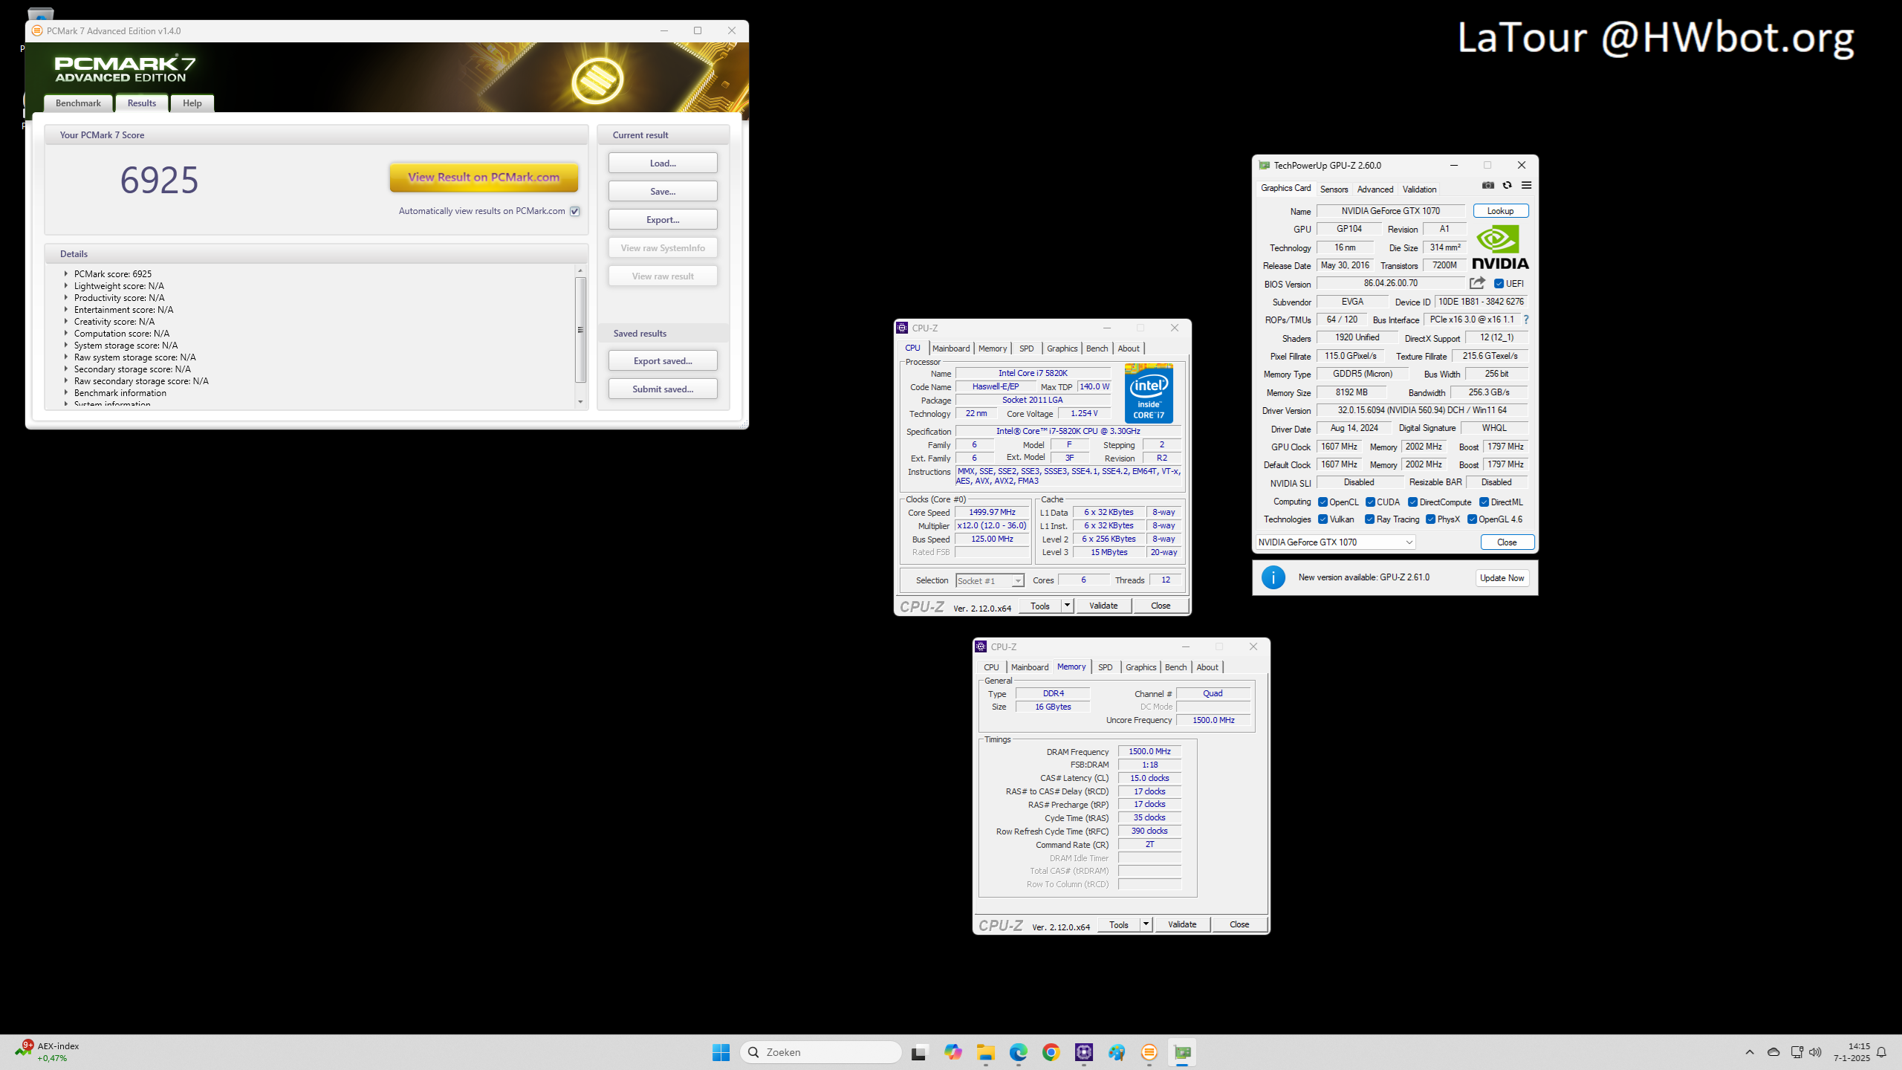1902x1070 pixels.
Task: Click Validate in the CPU-Z CPU window
Action: tap(1103, 606)
